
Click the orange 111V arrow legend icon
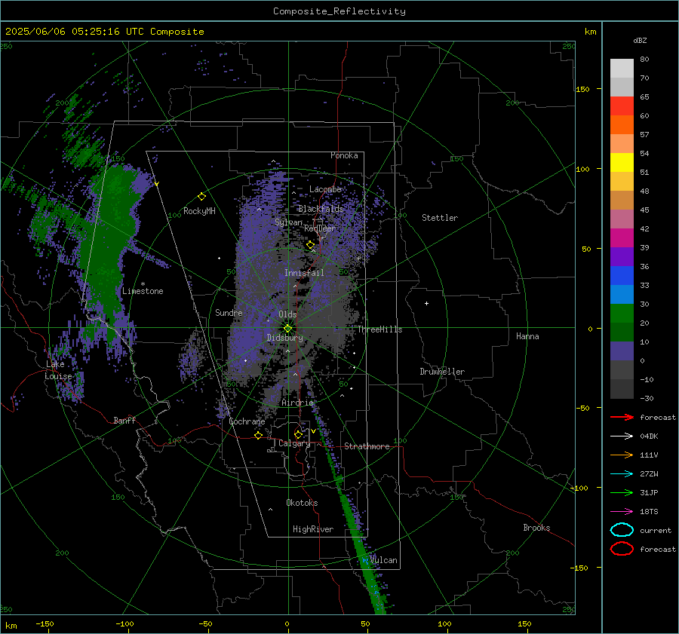(x=622, y=455)
